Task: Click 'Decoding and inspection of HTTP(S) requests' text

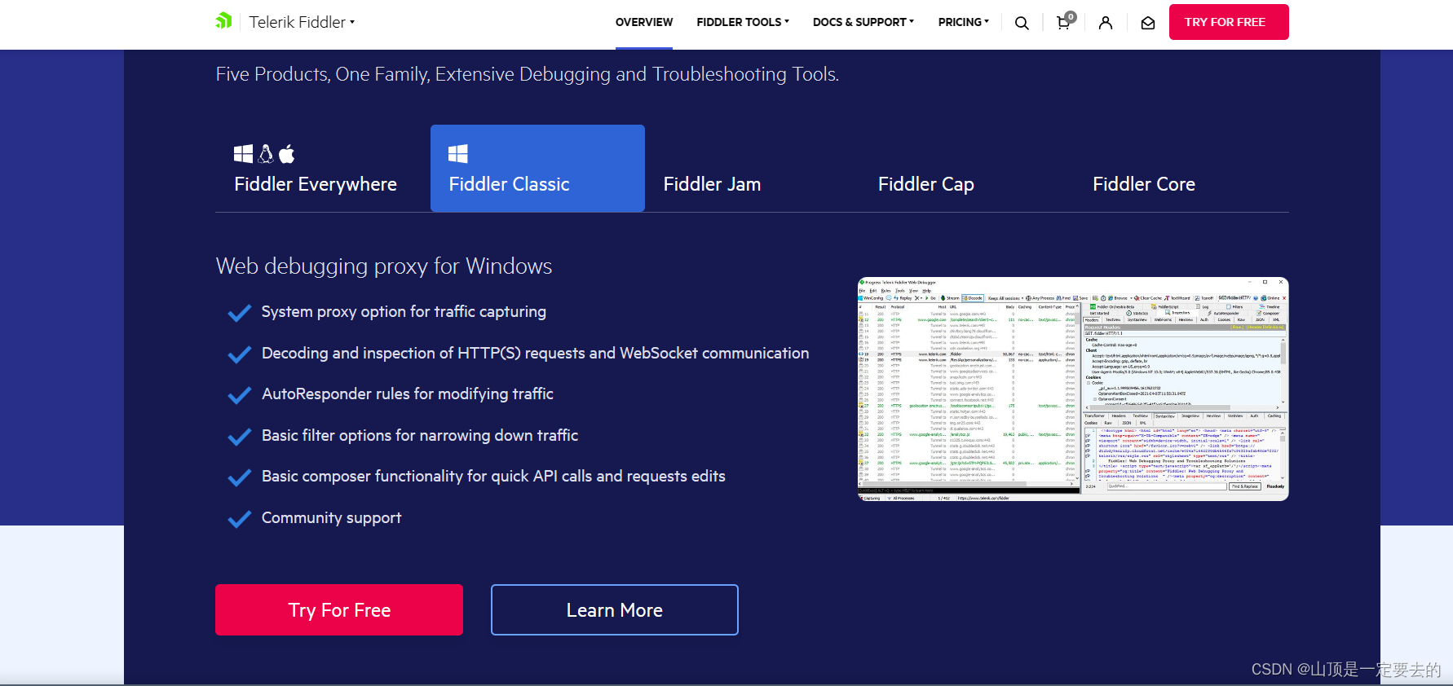Action: [535, 353]
